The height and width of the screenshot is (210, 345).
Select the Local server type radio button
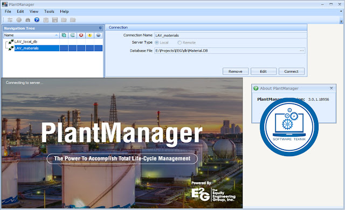point(157,43)
